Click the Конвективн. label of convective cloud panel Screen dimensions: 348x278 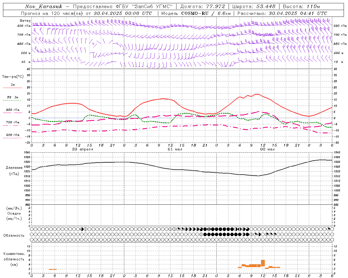coord(14,254)
